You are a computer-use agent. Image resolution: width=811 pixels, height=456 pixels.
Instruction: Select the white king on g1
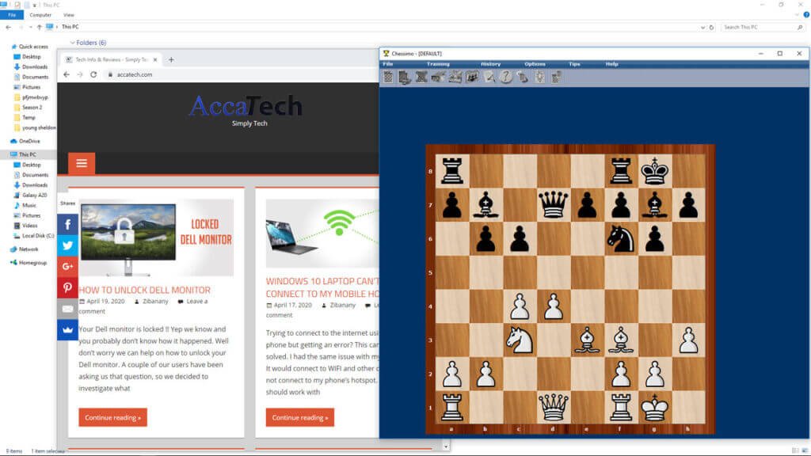click(654, 407)
